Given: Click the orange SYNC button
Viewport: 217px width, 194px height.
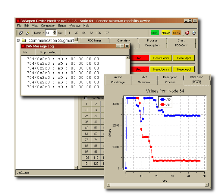Looking at the screenshot, I should [177, 33].
